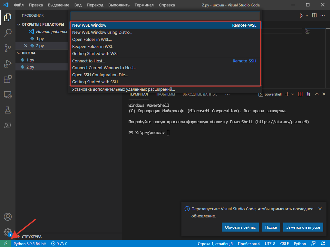Open the Терминал menu

(144, 5)
